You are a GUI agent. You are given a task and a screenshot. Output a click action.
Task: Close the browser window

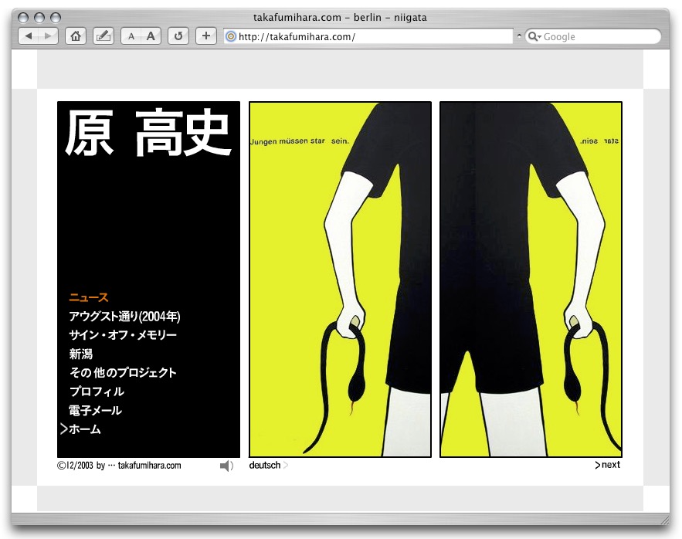[23, 18]
